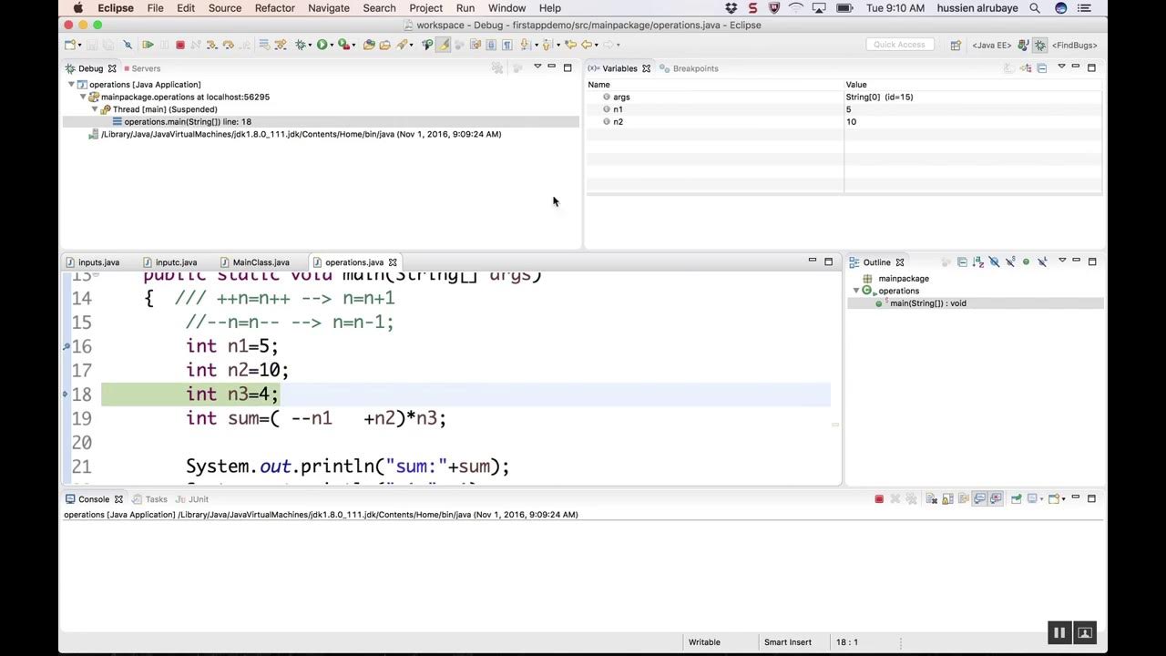Open the Run button dropdown arrow
Viewport: 1166px width, 656px height.
[332, 45]
